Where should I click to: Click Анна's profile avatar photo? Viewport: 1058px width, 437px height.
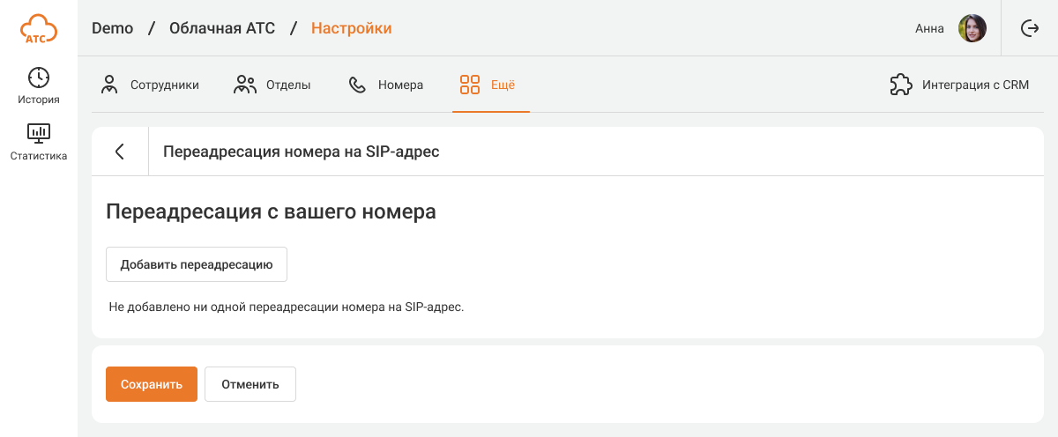(972, 28)
